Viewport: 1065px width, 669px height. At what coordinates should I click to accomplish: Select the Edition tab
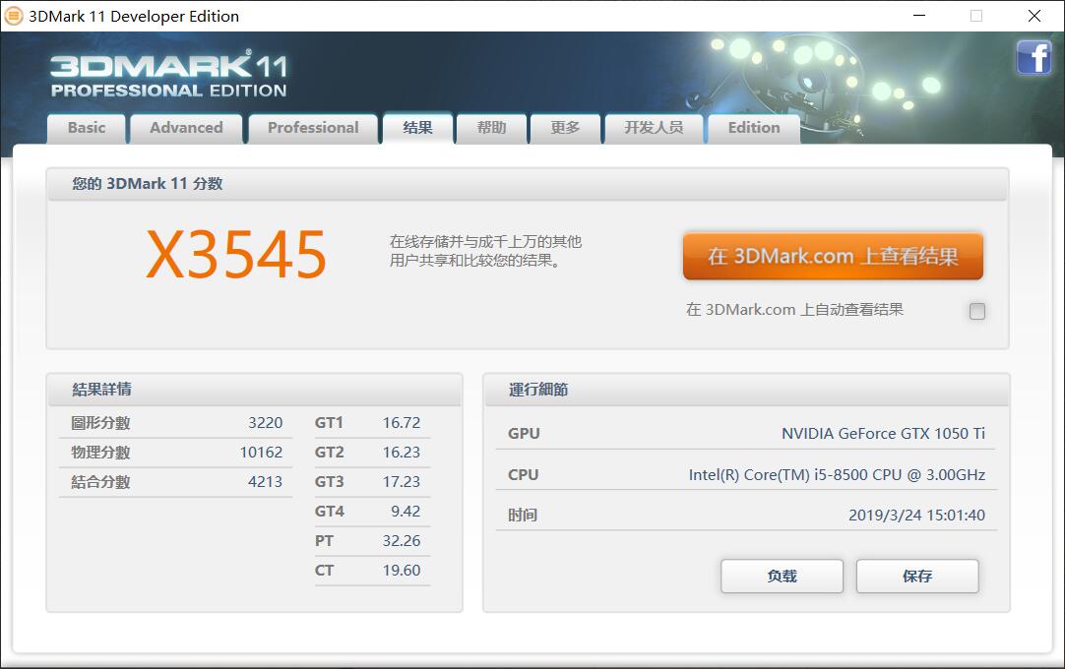(753, 128)
